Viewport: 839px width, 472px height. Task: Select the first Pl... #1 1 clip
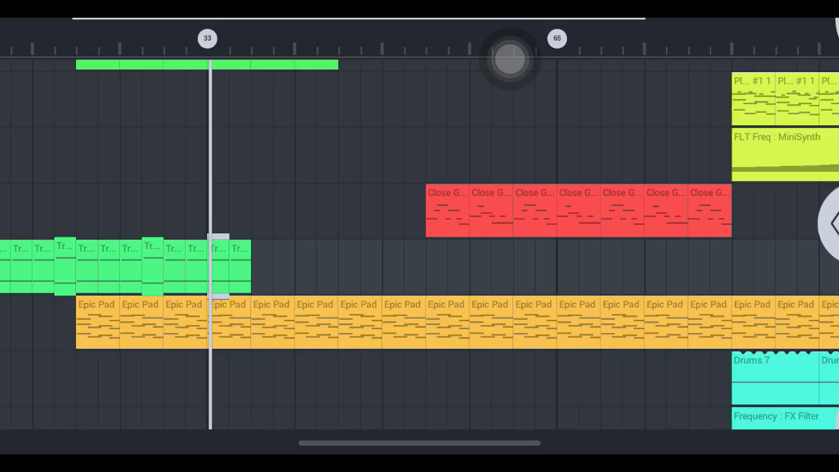coord(754,99)
